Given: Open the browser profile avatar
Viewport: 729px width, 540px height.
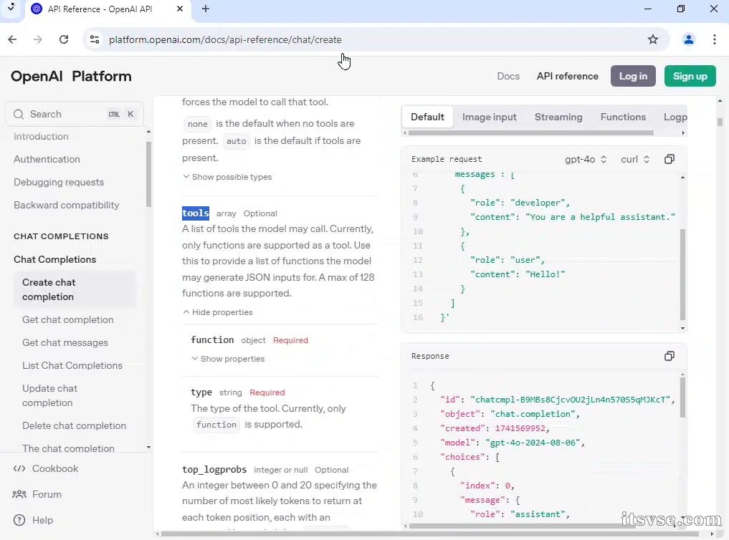Looking at the screenshot, I should (689, 39).
